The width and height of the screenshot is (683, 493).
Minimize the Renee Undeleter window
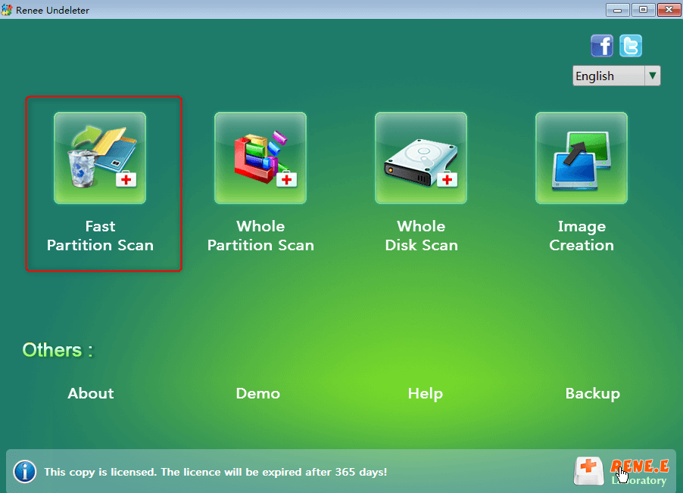(618, 10)
